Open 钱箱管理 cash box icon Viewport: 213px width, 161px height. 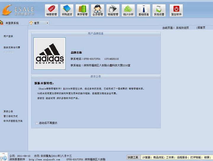pos(113,10)
